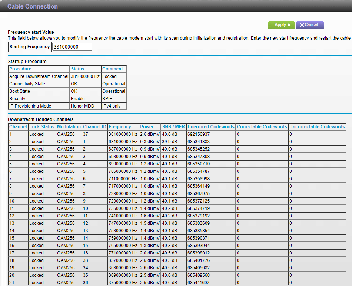Click the 40.6 dB SNR cell for channel 1
This screenshot has width=352, height=286.
tap(170, 134)
